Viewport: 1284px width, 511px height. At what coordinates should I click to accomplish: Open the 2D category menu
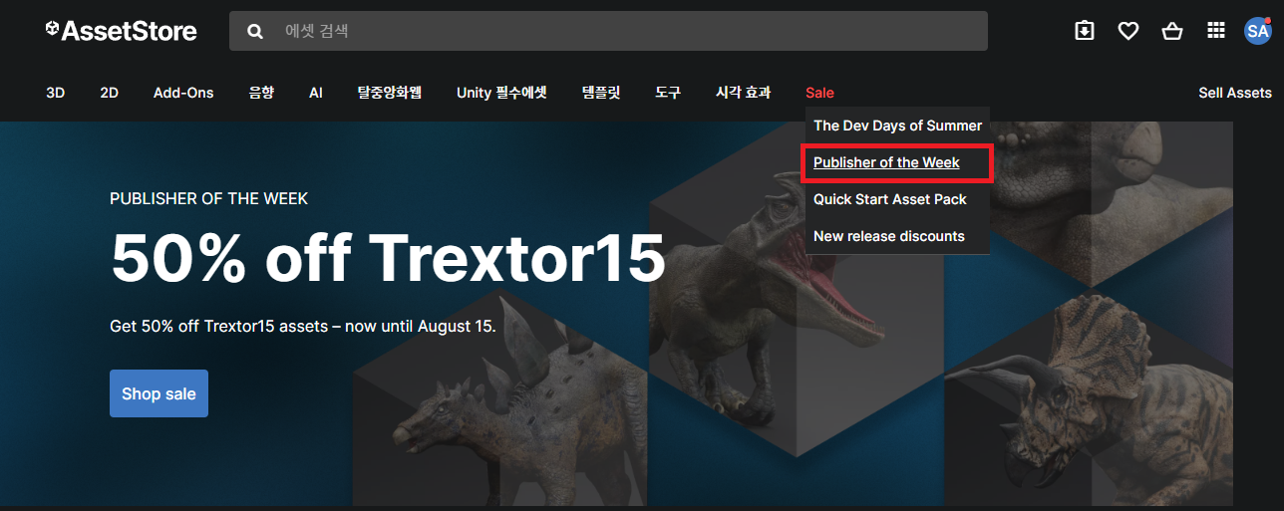coord(110,93)
